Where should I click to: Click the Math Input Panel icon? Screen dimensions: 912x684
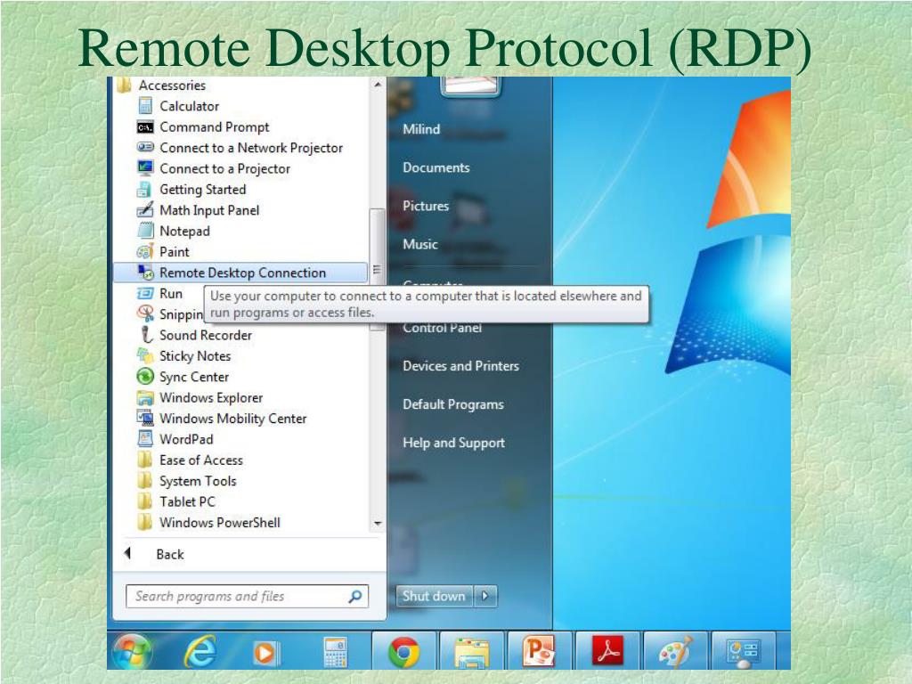pyautogui.click(x=145, y=210)
